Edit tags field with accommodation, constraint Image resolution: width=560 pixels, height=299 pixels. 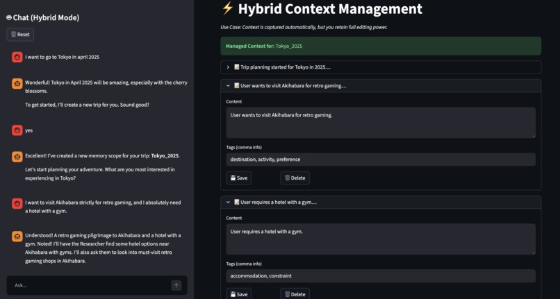click(x=381, y=276)
